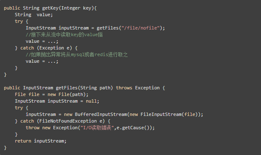Click the mysql or redis comment line
Image resolution: width=261 pixels, height=155 pixels.
[77, 54]
